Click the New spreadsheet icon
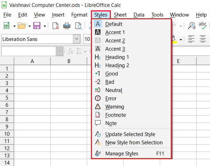The image size is (210, 166). (x=7, y=25)
